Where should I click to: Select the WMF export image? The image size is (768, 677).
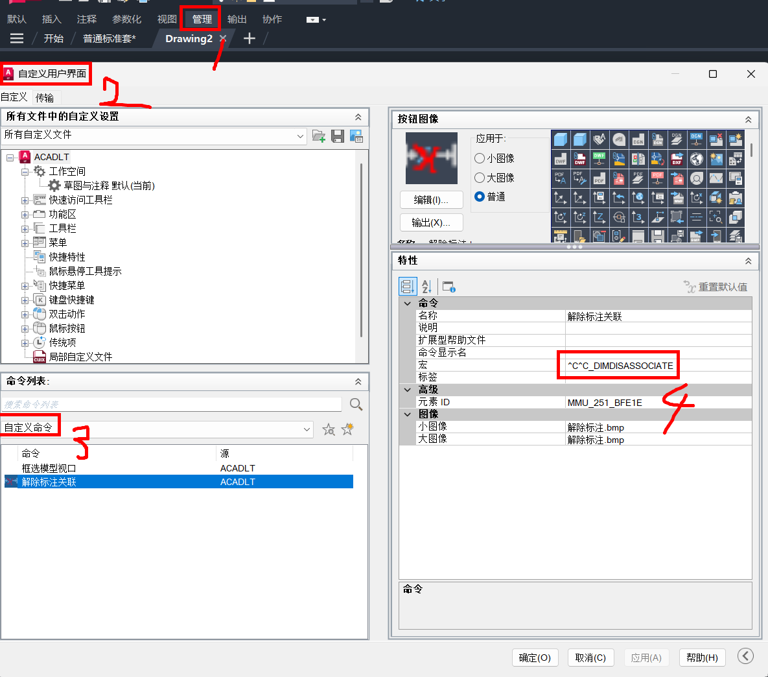click(677, 198)
